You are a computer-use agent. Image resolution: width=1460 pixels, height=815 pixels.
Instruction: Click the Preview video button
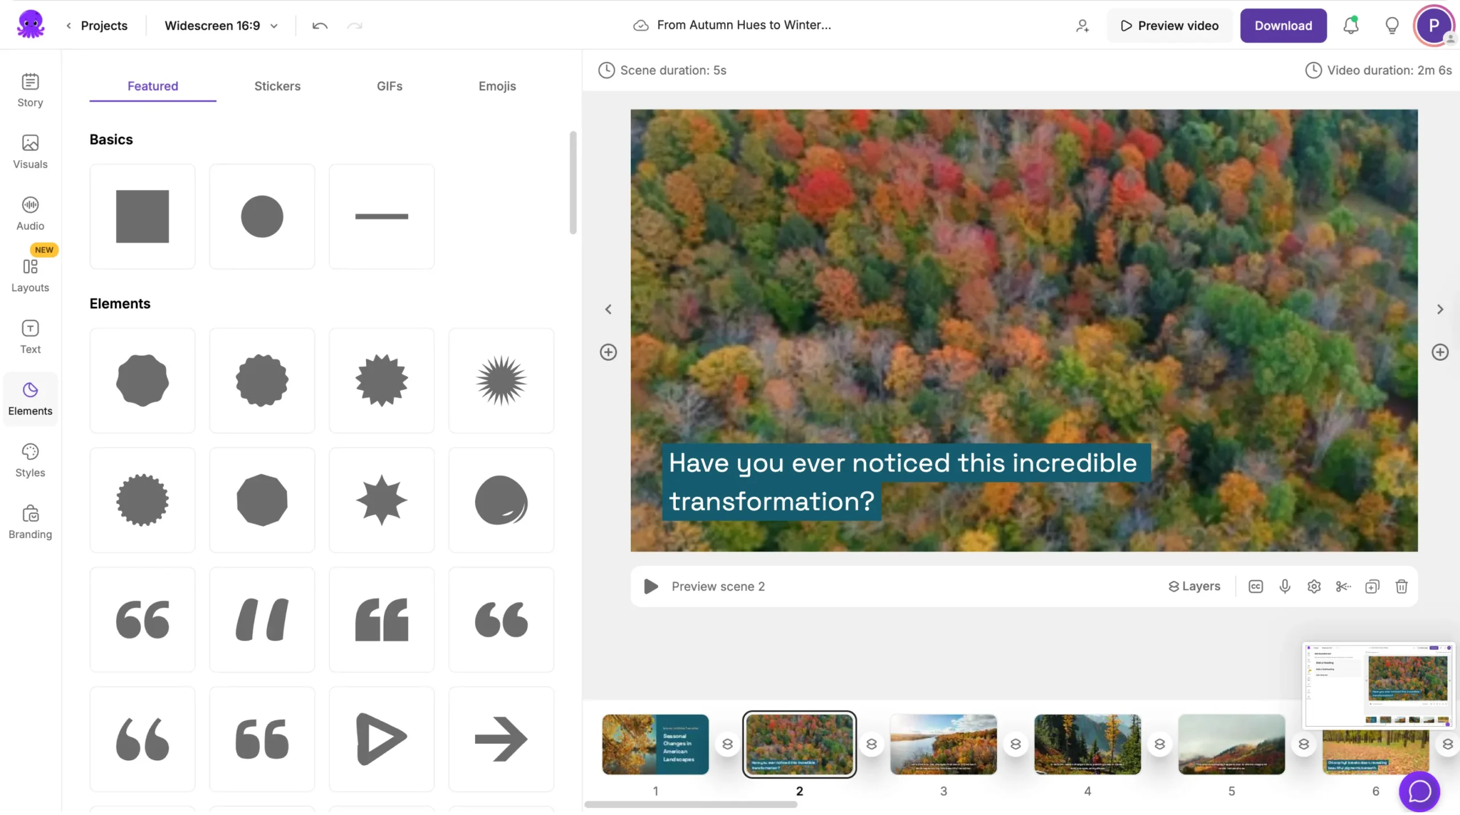(x=1170, y=26)
